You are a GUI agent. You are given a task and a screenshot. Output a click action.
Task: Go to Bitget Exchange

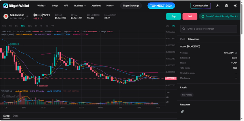pos(131,5)
